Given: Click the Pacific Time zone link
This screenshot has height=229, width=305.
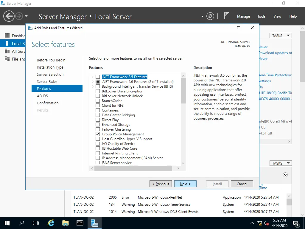Looking at the screenshot, I should tap(276, 93).
